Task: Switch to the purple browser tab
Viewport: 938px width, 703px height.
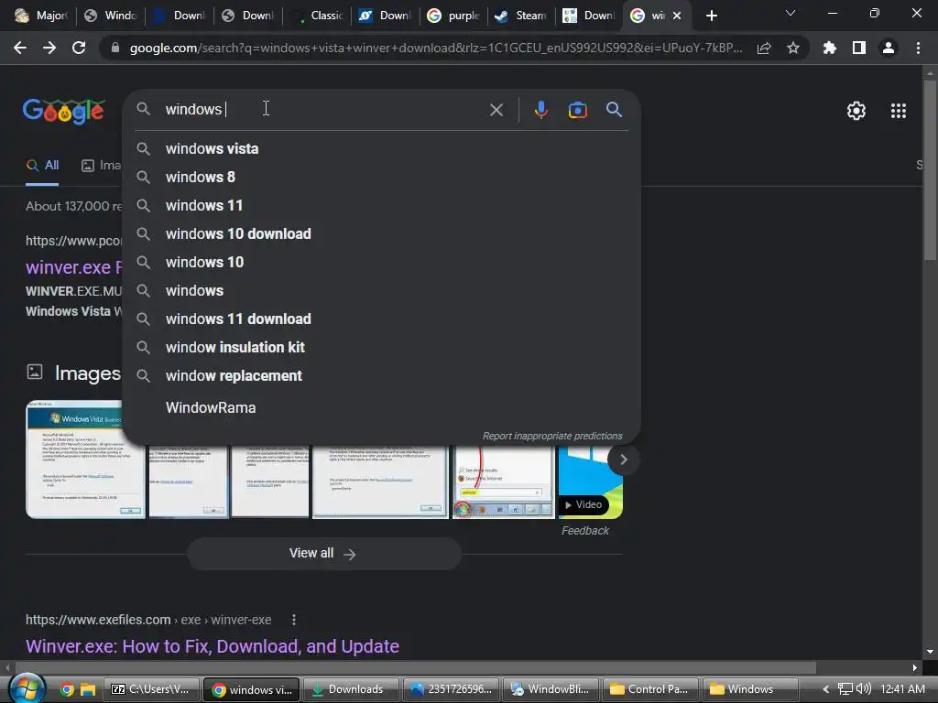Action: pos(453,16)
